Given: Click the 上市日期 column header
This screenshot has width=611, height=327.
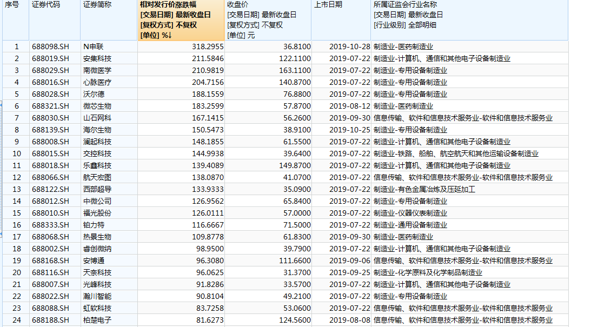Looking at the screenshot, I should click(328, 4).
